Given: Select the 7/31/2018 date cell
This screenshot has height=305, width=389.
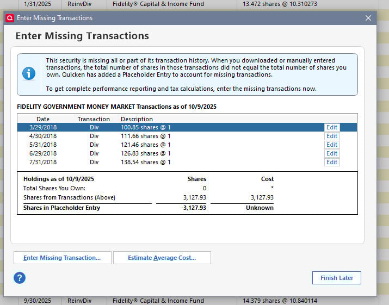Looking at the screenshot, I should pyautogui.click(x=43, y=162).
